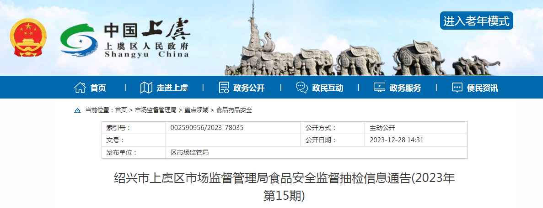This screenshot has height=208, width=543.
Task: Open 重点领域 breadcrumb link
Action: pos(196,110)
